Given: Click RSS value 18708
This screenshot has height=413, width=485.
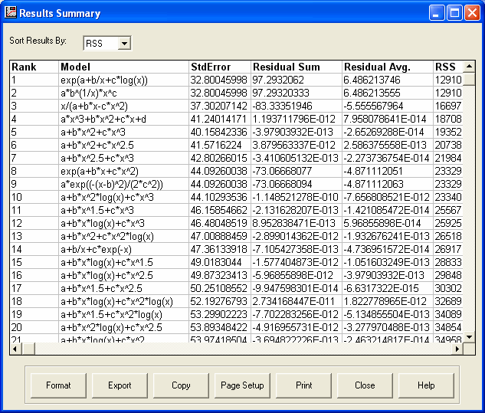Looking at the screenshot, I should tap(448, 119).
